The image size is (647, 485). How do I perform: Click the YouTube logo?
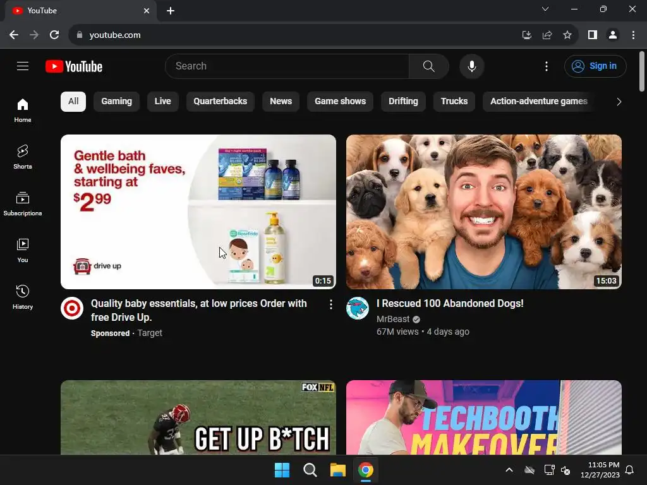click(74, 66)
